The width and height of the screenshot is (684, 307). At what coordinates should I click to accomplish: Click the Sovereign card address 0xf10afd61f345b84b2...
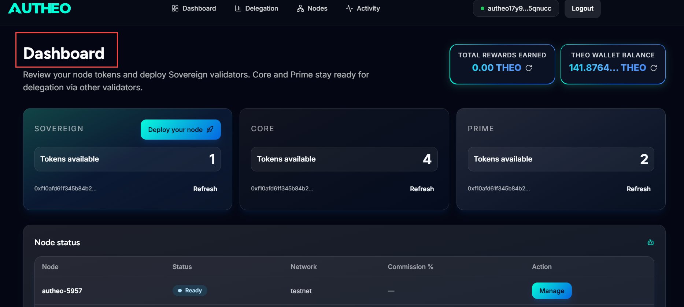click(x=66, y=189)
